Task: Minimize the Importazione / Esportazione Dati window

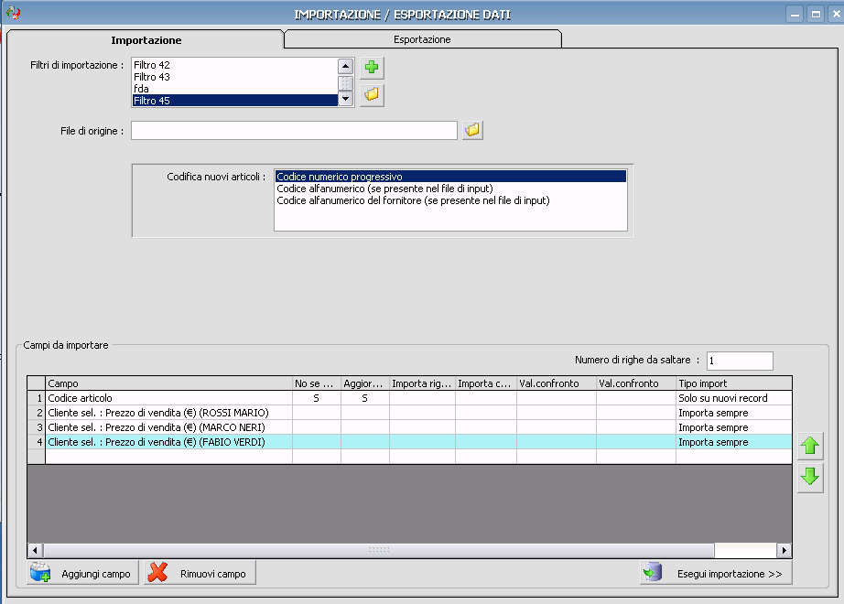Action: tap(795, 14)
